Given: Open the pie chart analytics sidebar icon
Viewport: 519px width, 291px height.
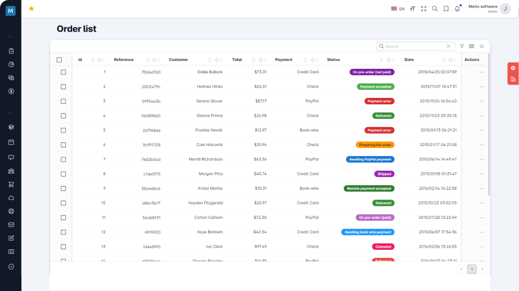Looking at the screenshot, I should click(11, 64).
